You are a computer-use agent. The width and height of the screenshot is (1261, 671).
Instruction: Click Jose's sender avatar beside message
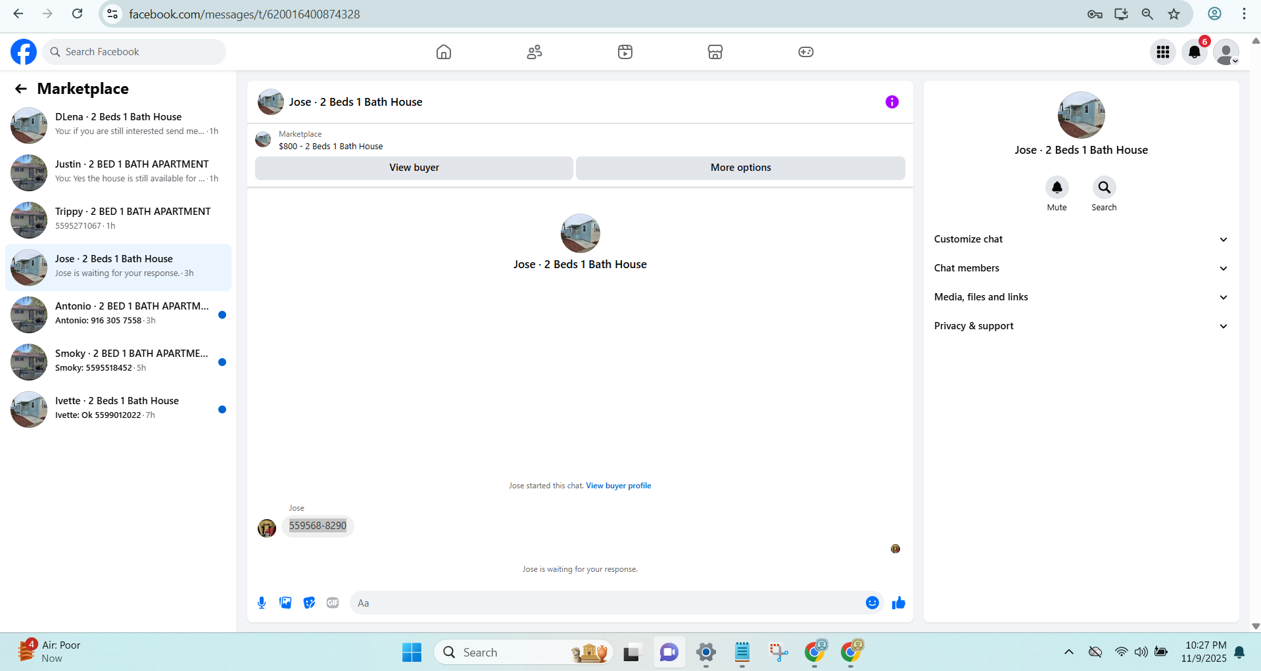[267, 528]
